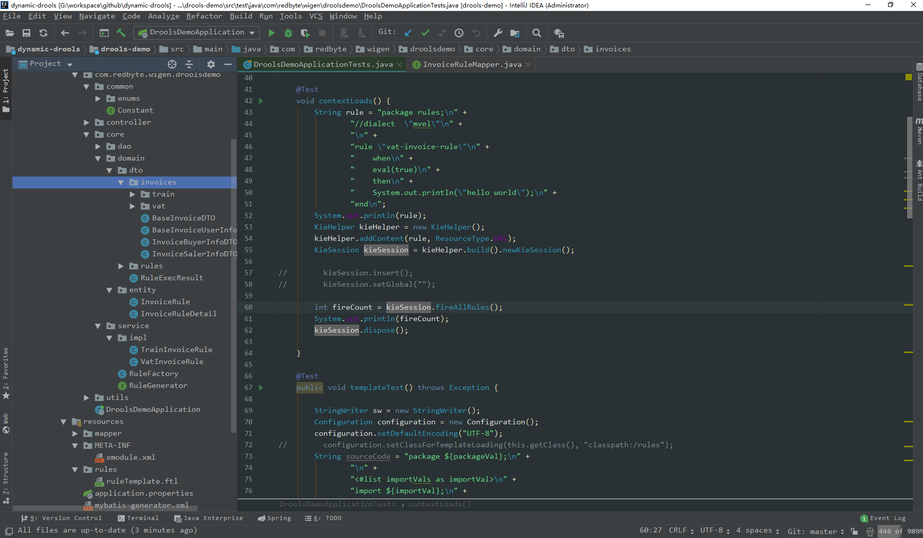
Task: Click the memory indicator 446 of 989M
Action: click(900, 531)
